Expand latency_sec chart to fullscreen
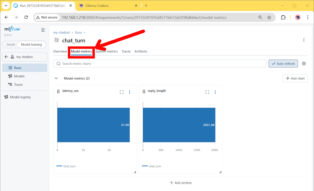Screen dimensions: 314x191 pyautogui.click(x=122, y=92)
